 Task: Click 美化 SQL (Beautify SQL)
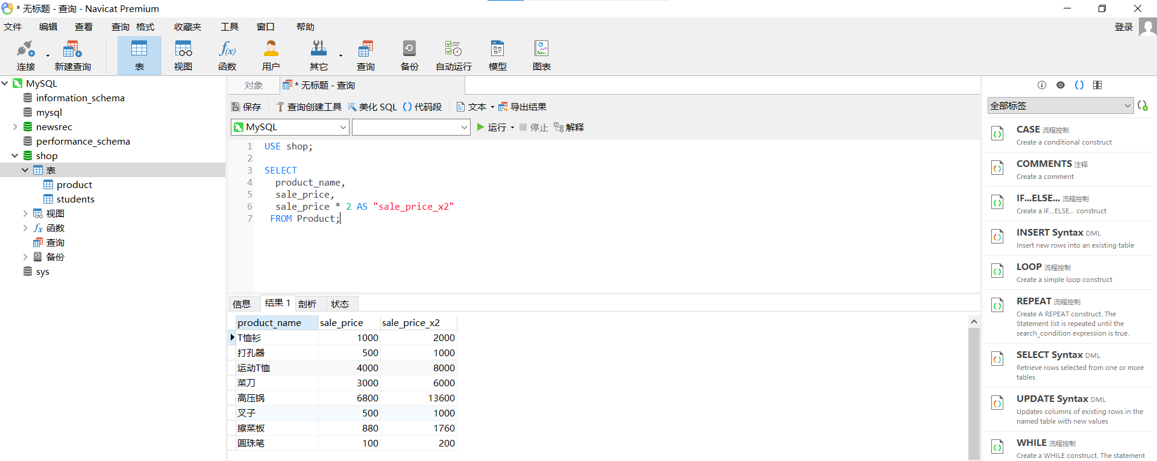(x=372, y=107)
